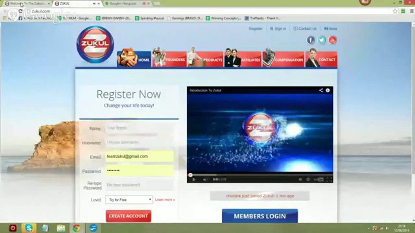Click the Zukul logo
Image resolution: width=415 pixels, height=233 pixels.
pyautogui.click(x=95, y=44)
